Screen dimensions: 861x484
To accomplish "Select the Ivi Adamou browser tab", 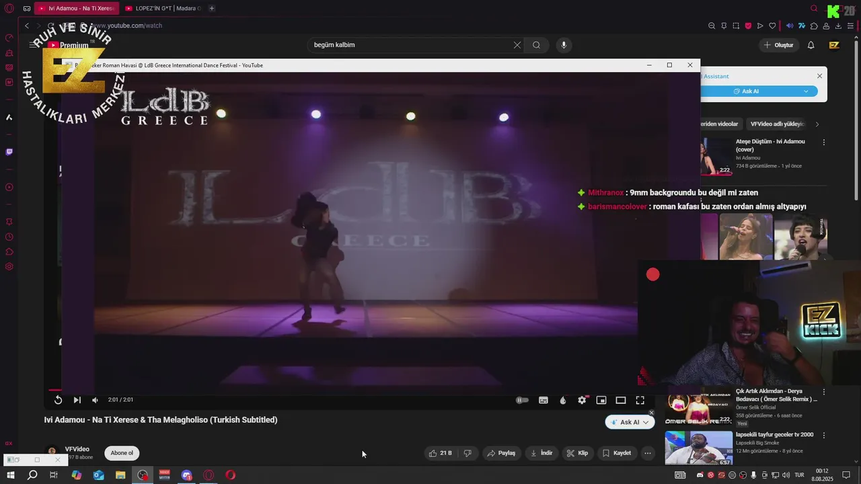I will [x=77, y=8].
